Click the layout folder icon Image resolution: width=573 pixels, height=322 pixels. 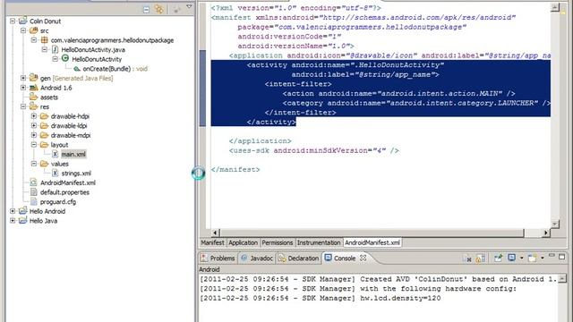44,145
